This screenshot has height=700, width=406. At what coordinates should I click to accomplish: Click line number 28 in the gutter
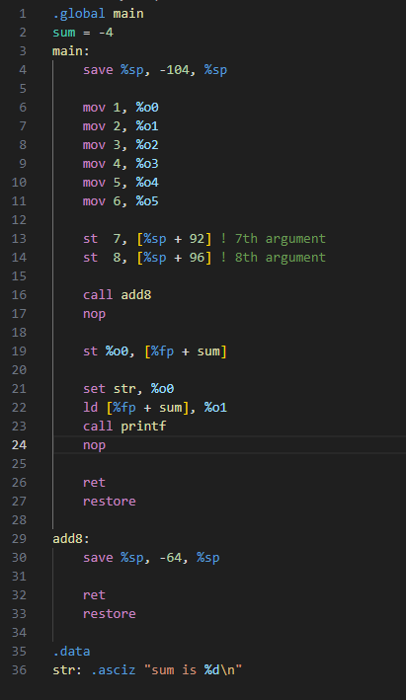pos(19,520)
